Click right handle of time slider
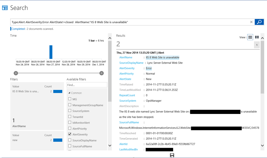 point(102,73)
